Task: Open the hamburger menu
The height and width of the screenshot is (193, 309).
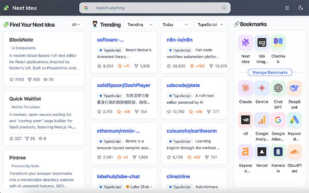Action: (287, 8)
